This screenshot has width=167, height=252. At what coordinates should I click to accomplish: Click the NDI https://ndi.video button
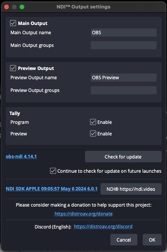tap(131, 189)
